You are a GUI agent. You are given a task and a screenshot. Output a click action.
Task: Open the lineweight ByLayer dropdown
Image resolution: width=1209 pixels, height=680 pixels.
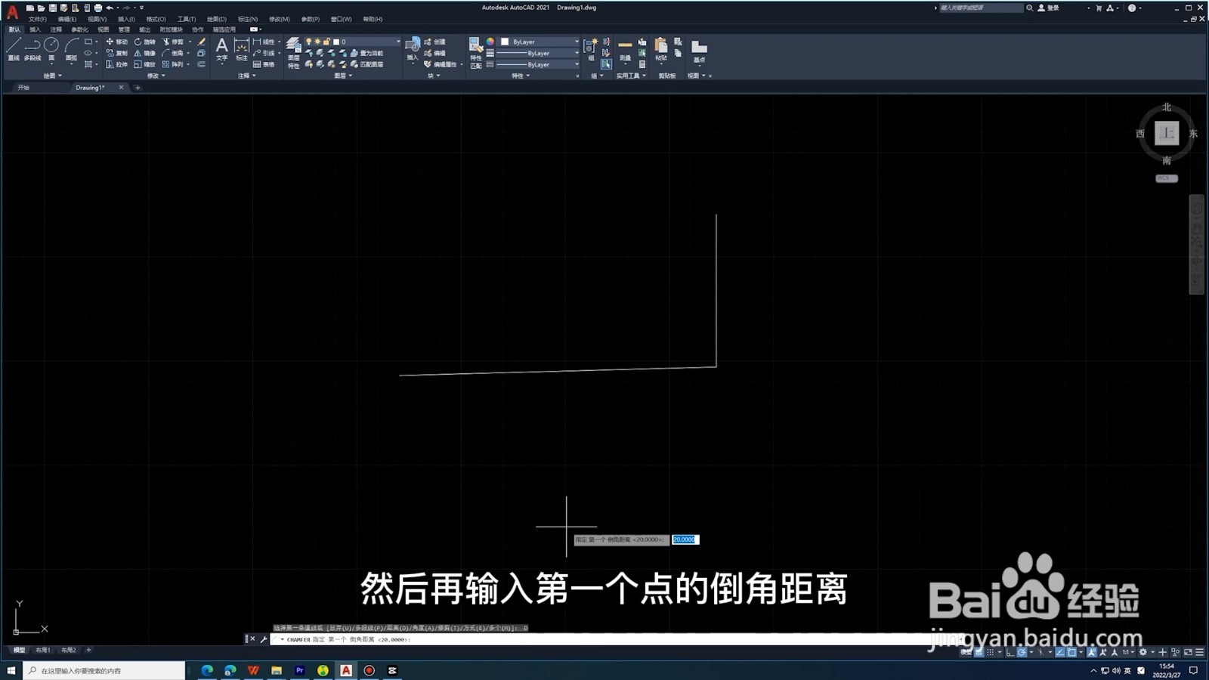pyautogui.click(x=577, y=53)
